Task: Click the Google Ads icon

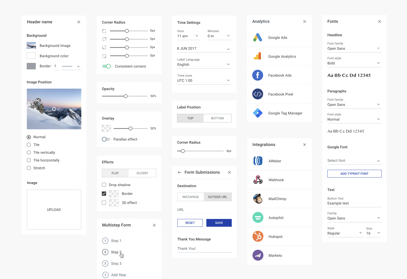Action: point(258,38)
